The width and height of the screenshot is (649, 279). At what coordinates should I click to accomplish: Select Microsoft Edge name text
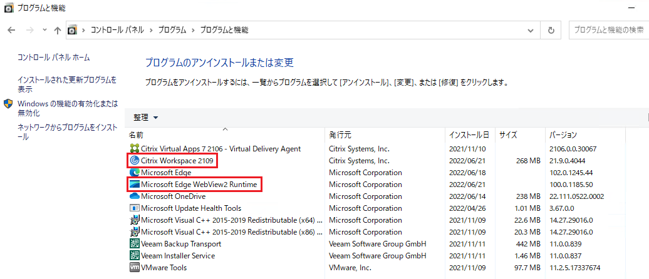tap(166, 173)
